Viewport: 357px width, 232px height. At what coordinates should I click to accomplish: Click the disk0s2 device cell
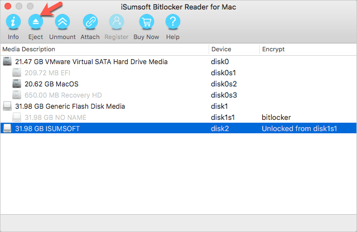224,84
